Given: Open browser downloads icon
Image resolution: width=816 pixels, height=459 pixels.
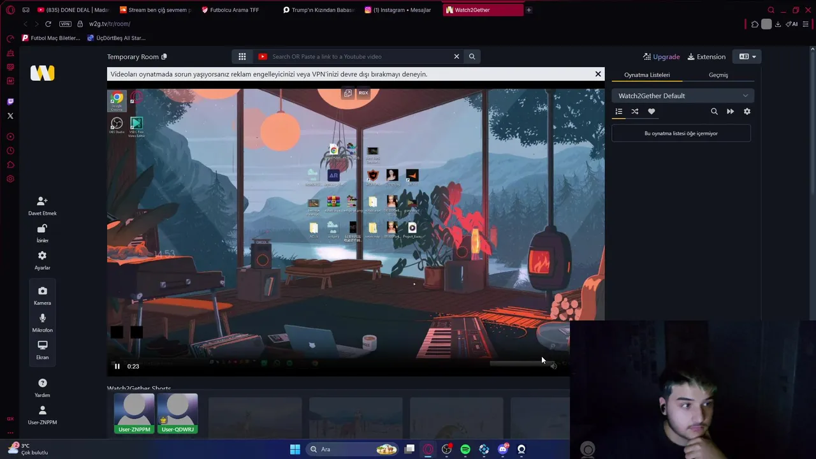Looking at the screenshot, I should 778,24.
